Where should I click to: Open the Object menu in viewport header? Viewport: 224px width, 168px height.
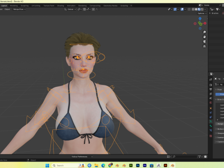point(7,9)
